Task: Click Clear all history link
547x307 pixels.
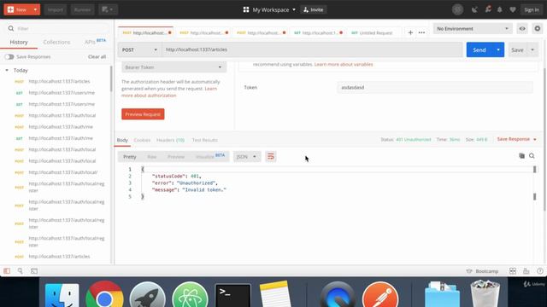Action: (x=97, y=57)
